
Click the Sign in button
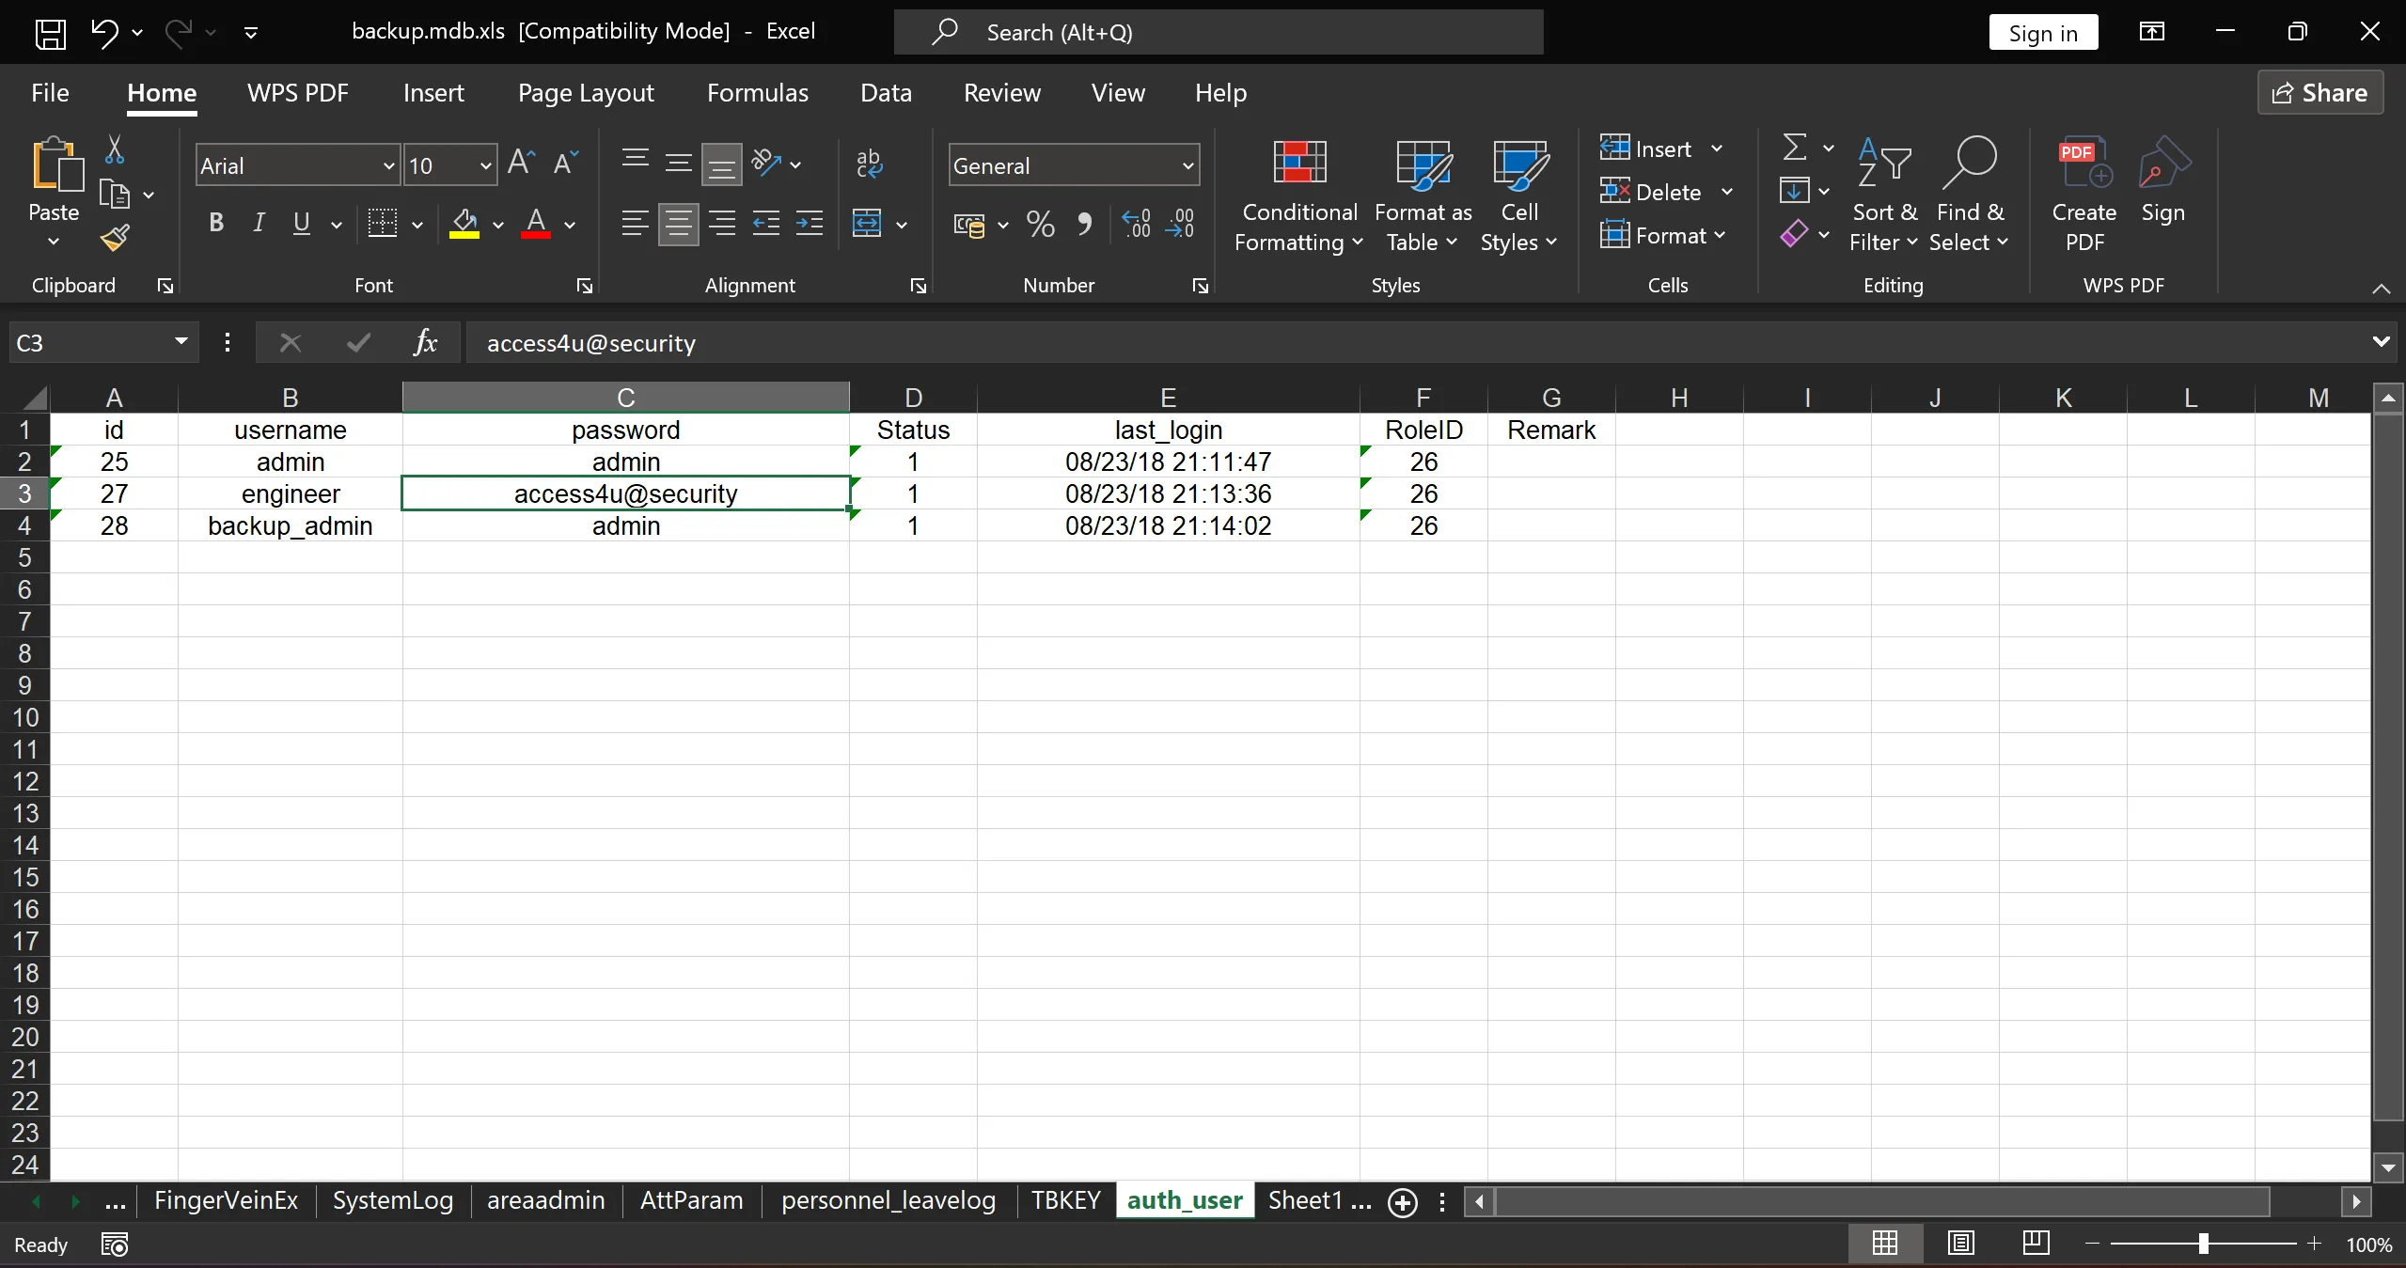pyautogui.click(x=2042, y=33)
